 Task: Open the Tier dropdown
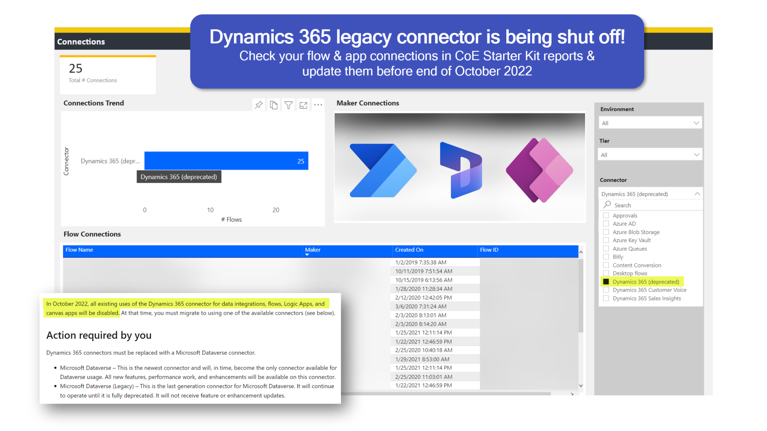(696, 155)
